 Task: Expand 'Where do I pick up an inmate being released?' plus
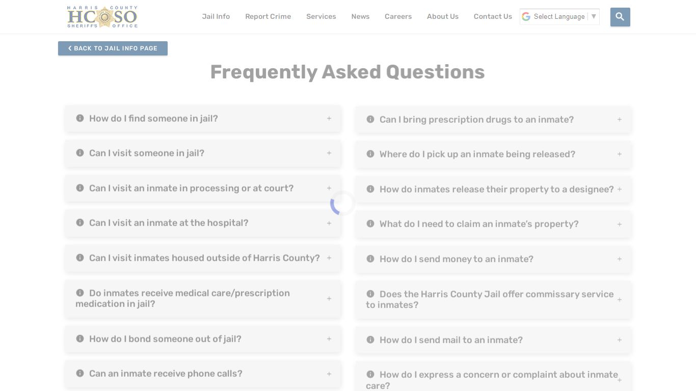[x=620, y=154]
